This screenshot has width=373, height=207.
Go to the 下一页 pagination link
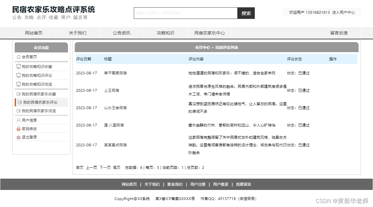point(105,167)
